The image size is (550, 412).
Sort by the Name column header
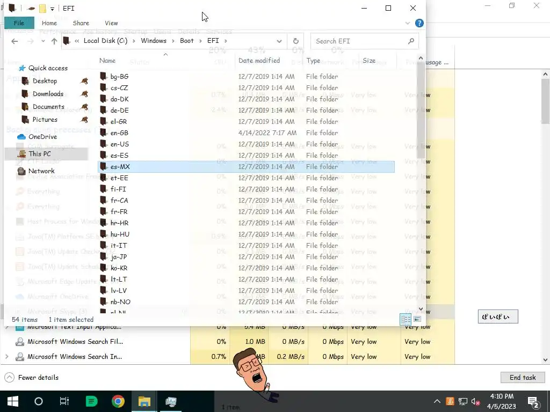click(x=107, y=61)
